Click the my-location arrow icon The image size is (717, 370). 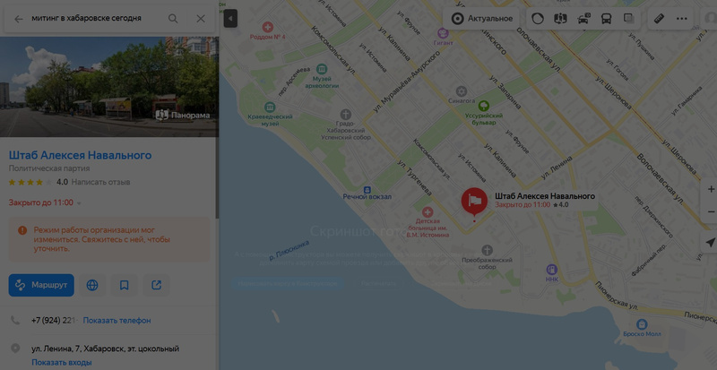710,243
